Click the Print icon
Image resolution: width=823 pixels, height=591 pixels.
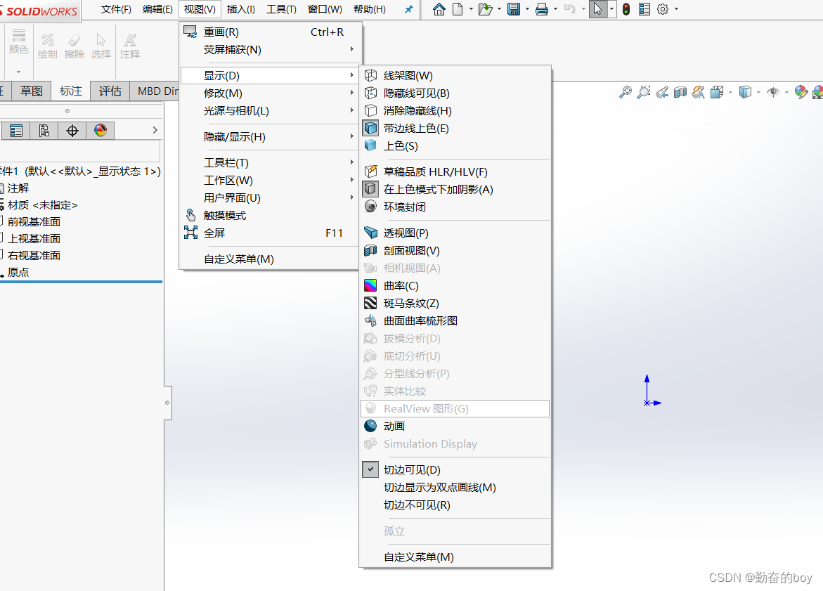pos(542,9)
